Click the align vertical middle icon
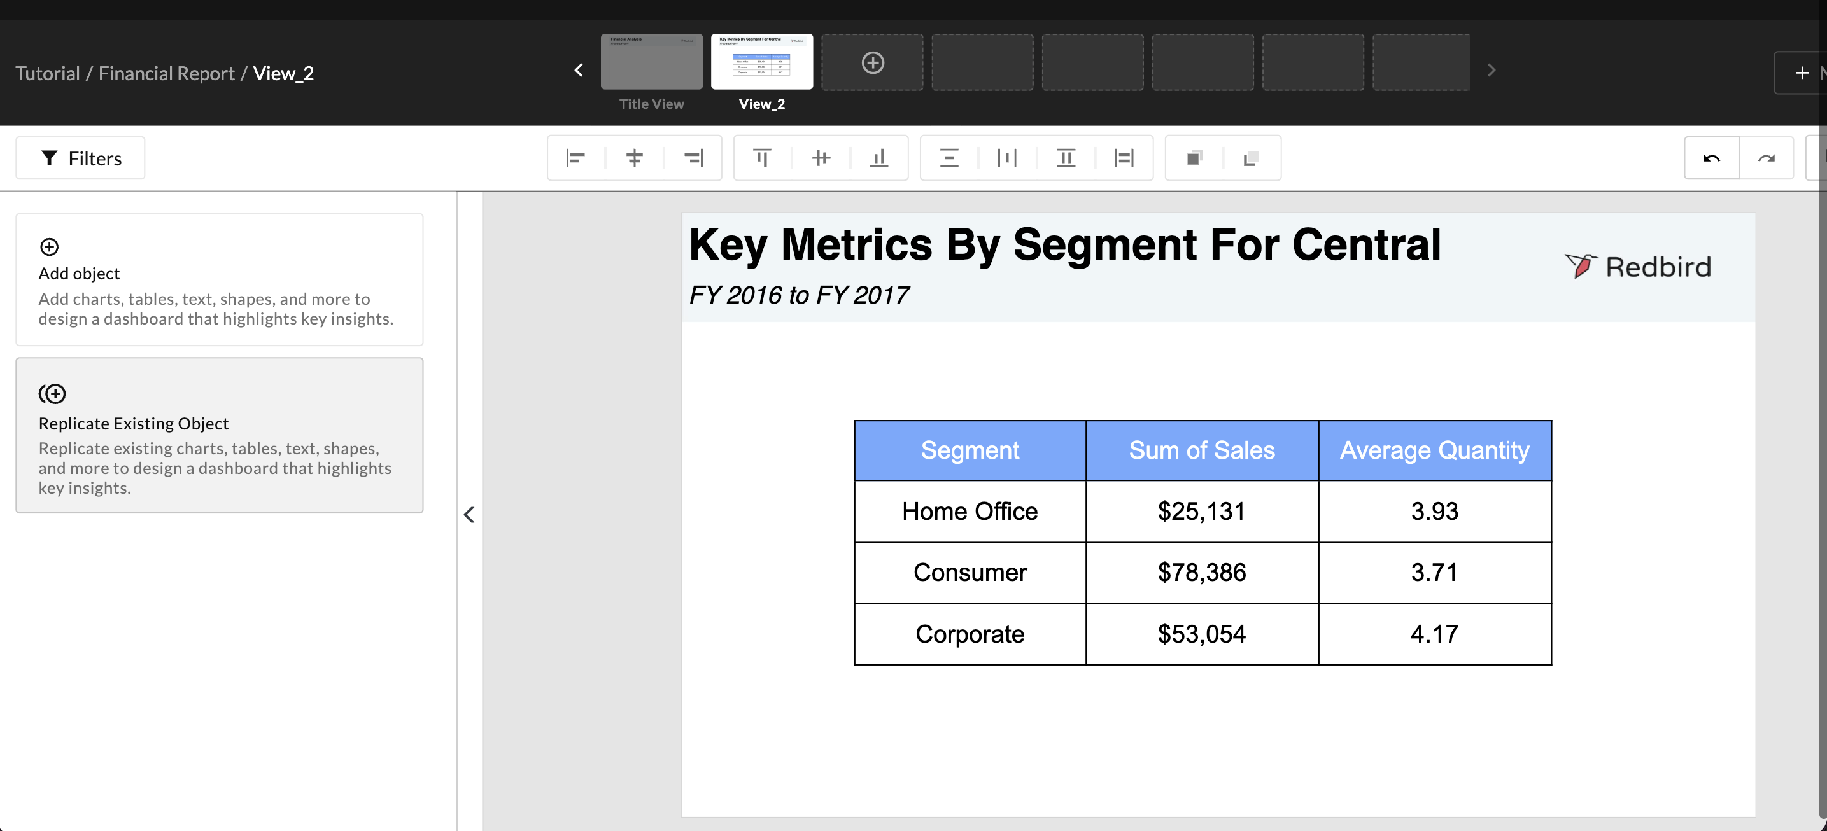The image size is (1827, 831). (821, 158)
